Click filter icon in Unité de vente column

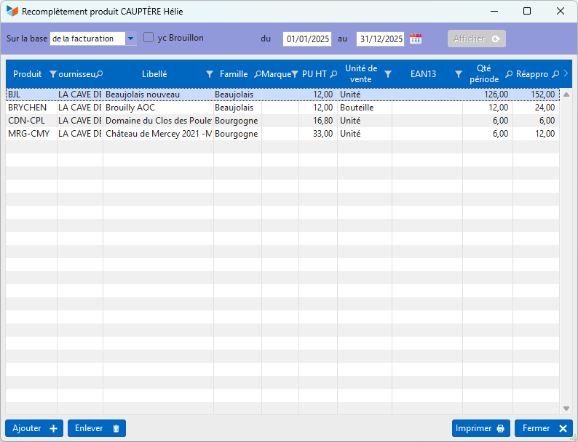(x=388, y=74)
